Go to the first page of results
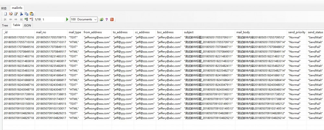Screen dimensions: 324x130 coord(5,19)
